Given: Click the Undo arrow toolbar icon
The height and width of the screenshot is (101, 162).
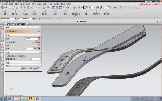Looking at the screenshot, I should 36,8.
